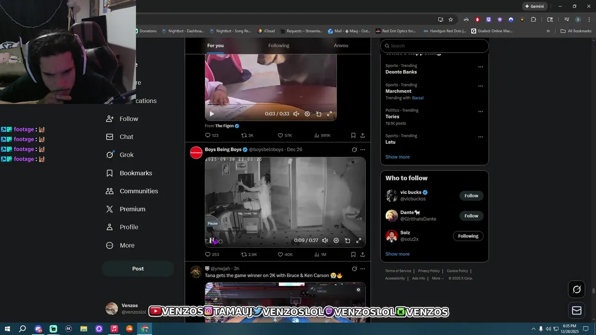The height and width of the screenshot is (335, 596).
Task: Like The Figen post (57K)
Action: click(x=284, y=135)
